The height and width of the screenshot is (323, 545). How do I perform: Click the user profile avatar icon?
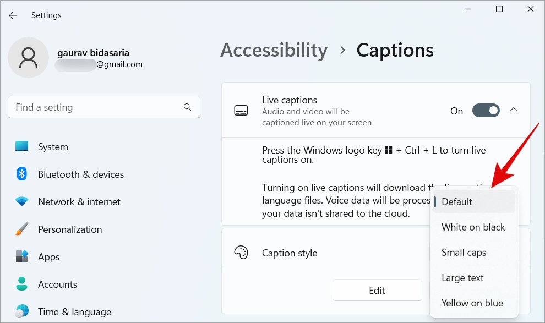click(x=28, y=58)
